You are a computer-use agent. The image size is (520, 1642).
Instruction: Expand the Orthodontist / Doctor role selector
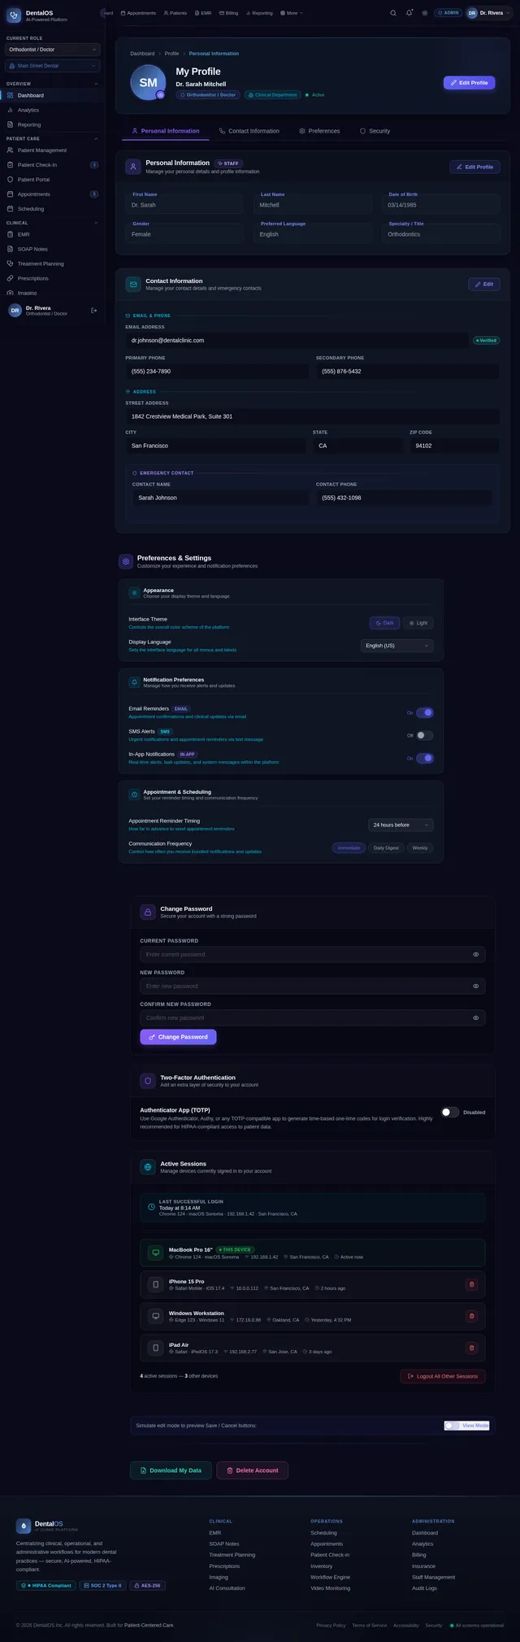pyautogui.click(x=53, y=50)
